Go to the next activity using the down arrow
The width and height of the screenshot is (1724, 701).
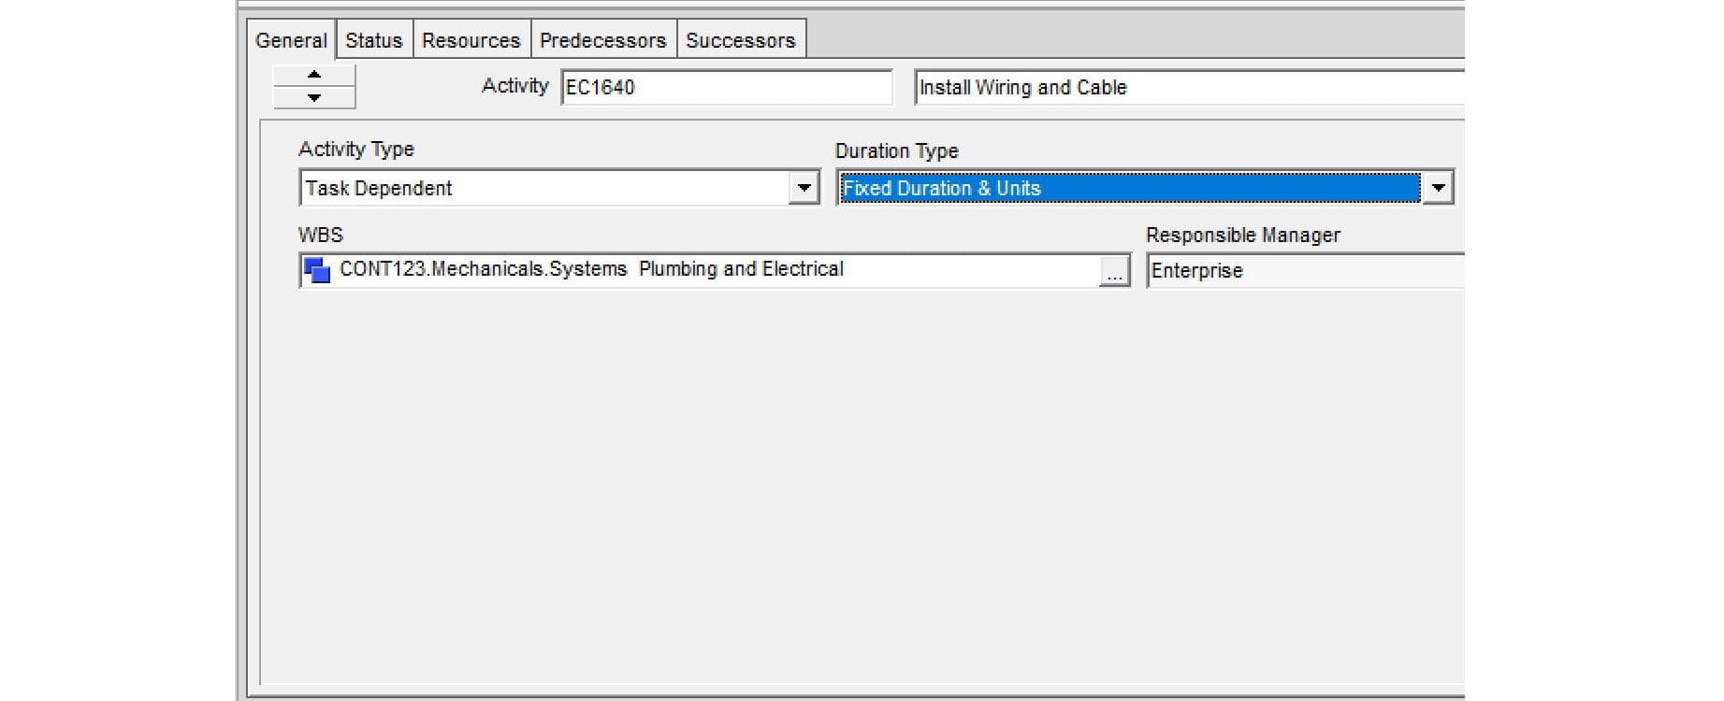point(314,97)
